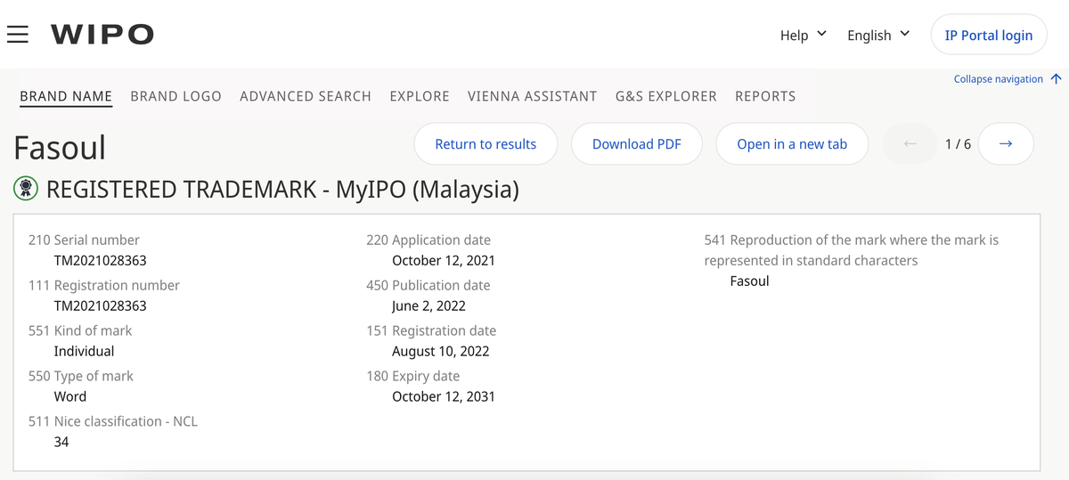Screen dimensions: 1069x480
Task: Click the Fasoul heading
Action: (60, 147)
